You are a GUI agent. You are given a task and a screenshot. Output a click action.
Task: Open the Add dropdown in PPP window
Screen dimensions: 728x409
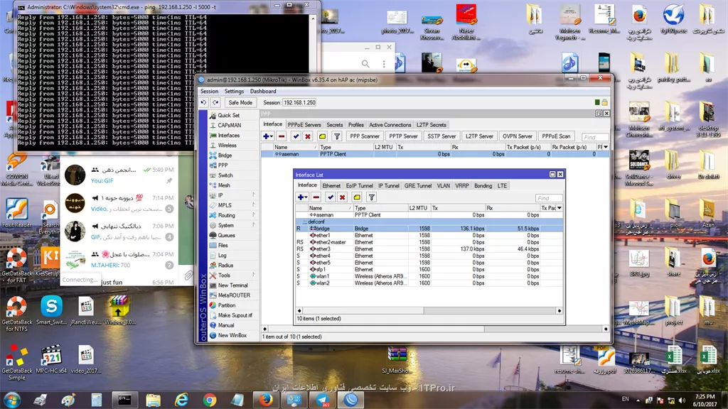pos(268,136)
